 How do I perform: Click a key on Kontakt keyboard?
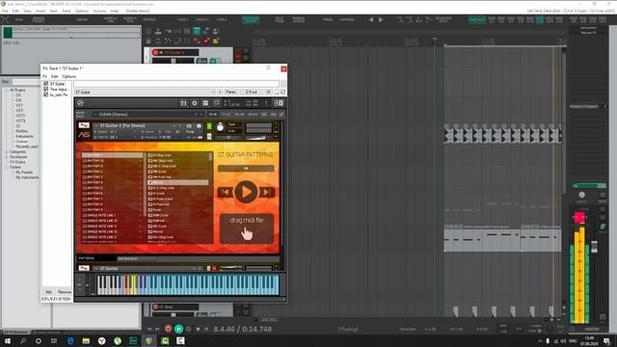[x=188, y=285]
